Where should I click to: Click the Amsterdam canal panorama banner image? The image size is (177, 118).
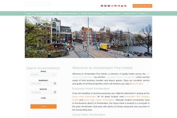pos(88,37)
